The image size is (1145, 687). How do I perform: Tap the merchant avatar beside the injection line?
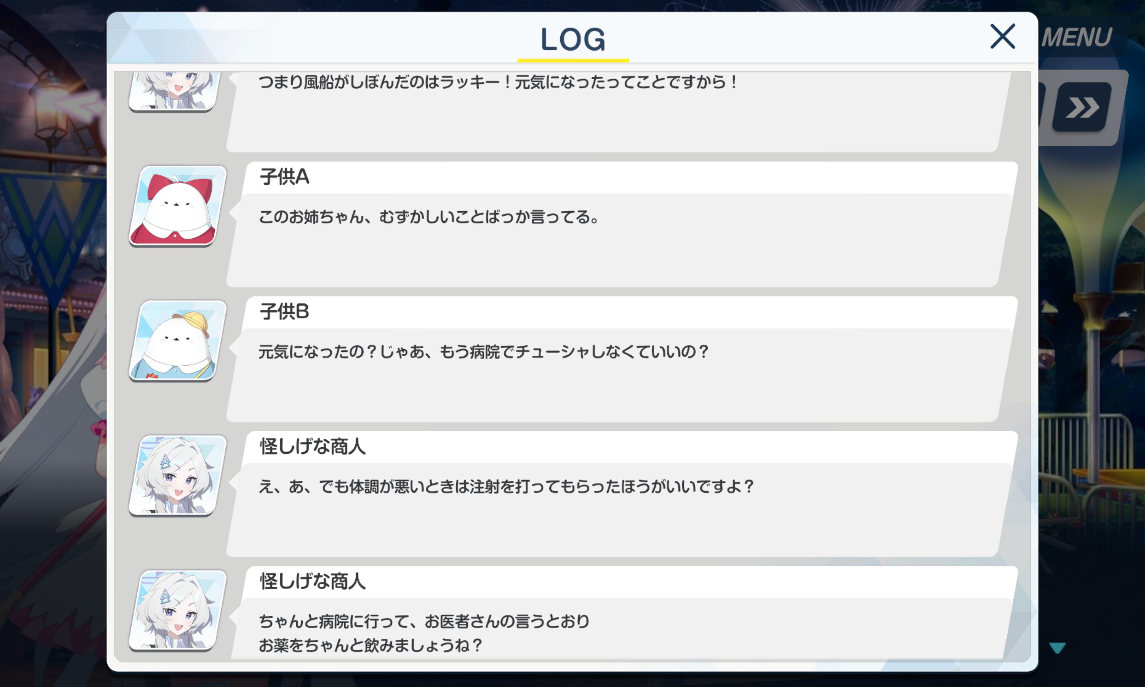coord(178,476)
